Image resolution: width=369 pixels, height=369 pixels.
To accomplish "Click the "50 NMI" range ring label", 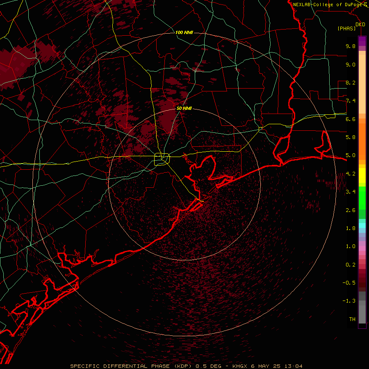I will tap(184, 108).
